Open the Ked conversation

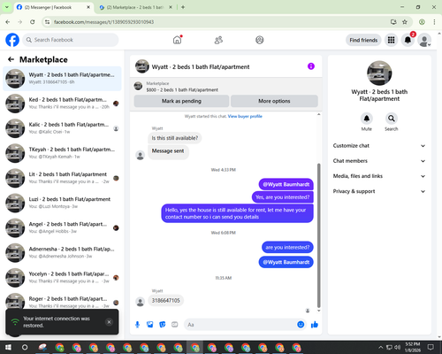pos(62,104)
